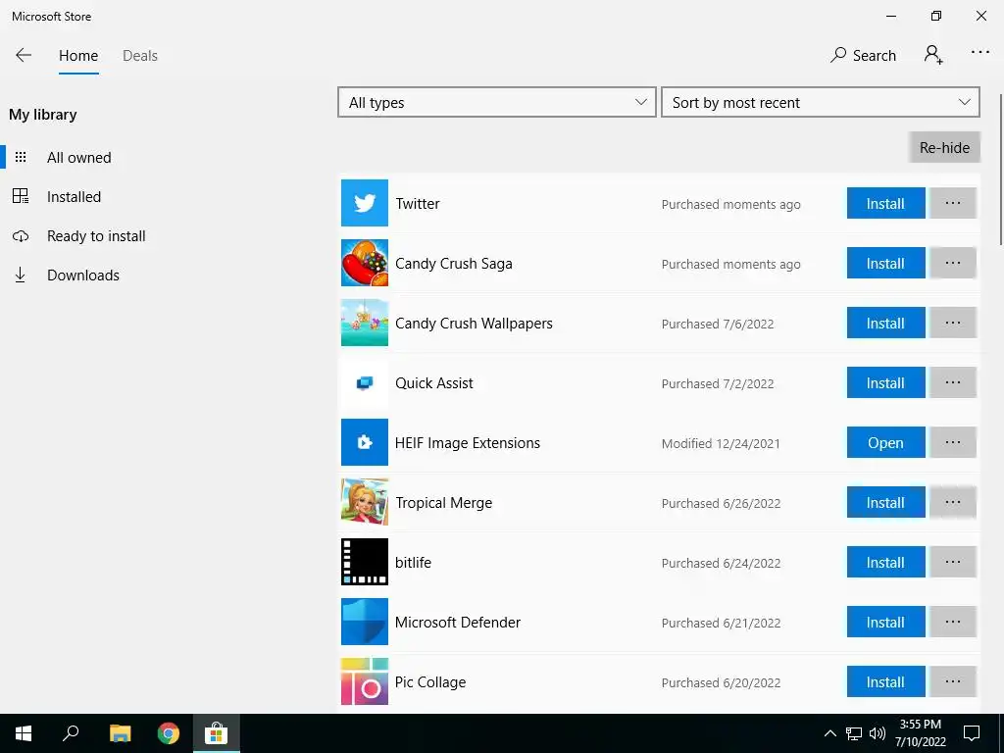This screenshot has height=753, width=1004.
Task: Open more options for Quick Assist
Action: (953, 382)
